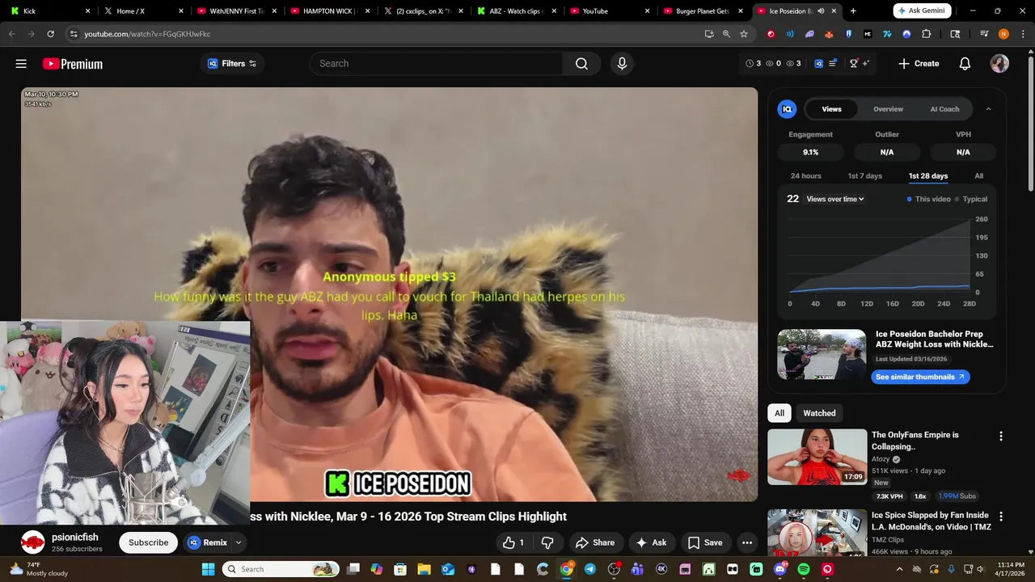Open Chrome media control icon
The width and height of the screenshot is (1035, 582).
tap(984, 34)
